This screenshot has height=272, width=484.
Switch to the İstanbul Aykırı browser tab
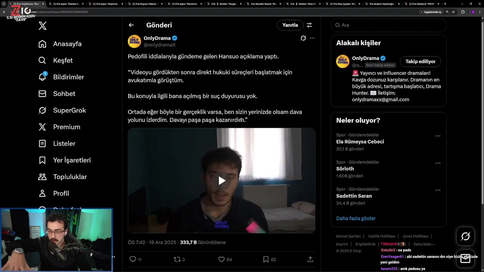(x=66, y=4)
